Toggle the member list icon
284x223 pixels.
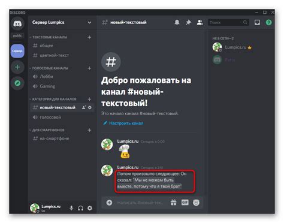coord(200,22)
